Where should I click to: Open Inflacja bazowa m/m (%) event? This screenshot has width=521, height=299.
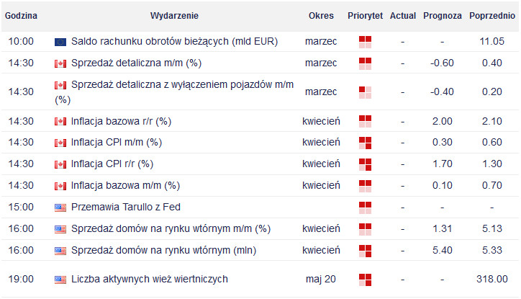(125, 185)
